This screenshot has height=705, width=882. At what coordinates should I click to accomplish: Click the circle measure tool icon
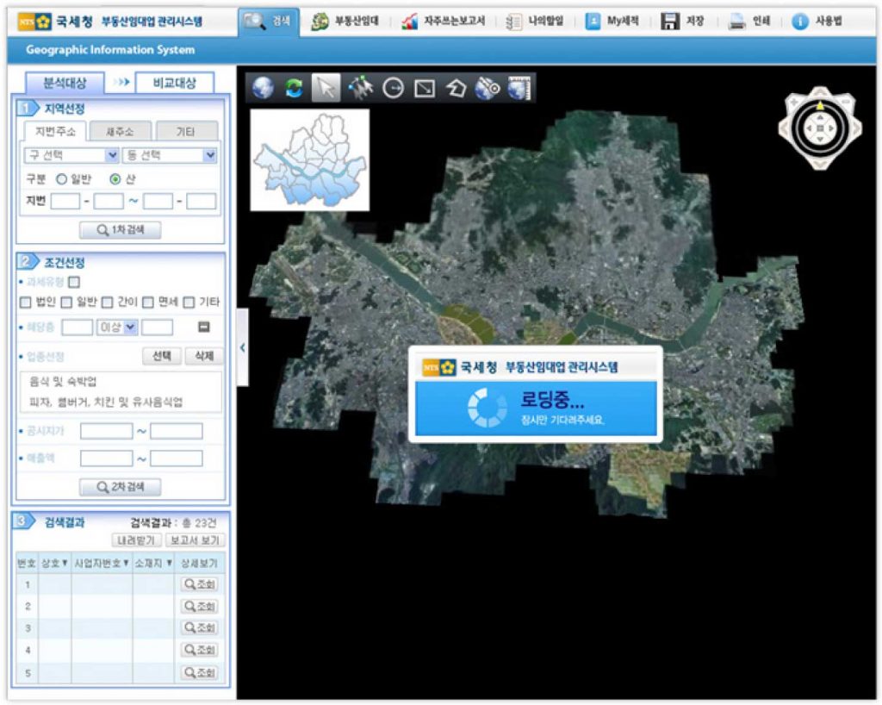pos(394,88)
